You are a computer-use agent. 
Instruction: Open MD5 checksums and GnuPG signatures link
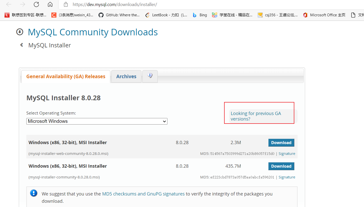click(143, 194)
